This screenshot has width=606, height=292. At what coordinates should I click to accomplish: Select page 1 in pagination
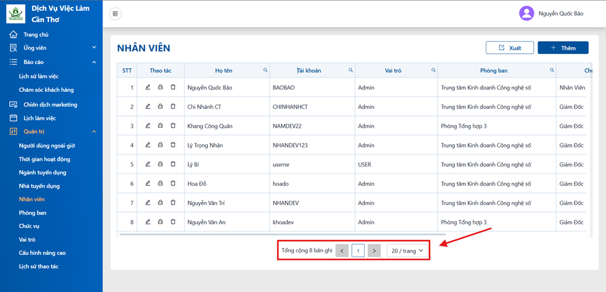pyautogui.click(x=358, y=250)
